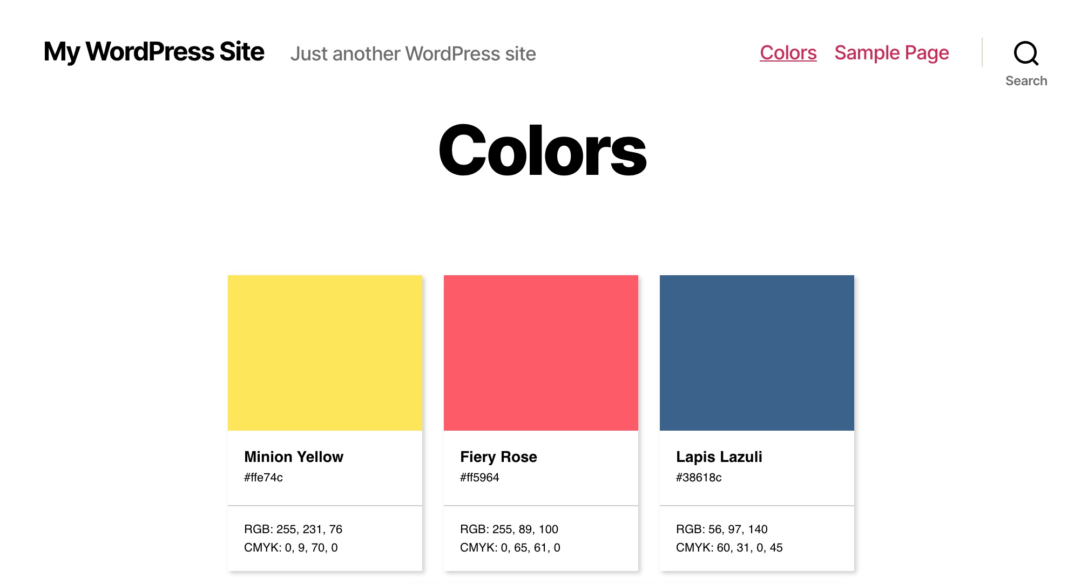Click the Search icon in the header

click(1026, 54)
